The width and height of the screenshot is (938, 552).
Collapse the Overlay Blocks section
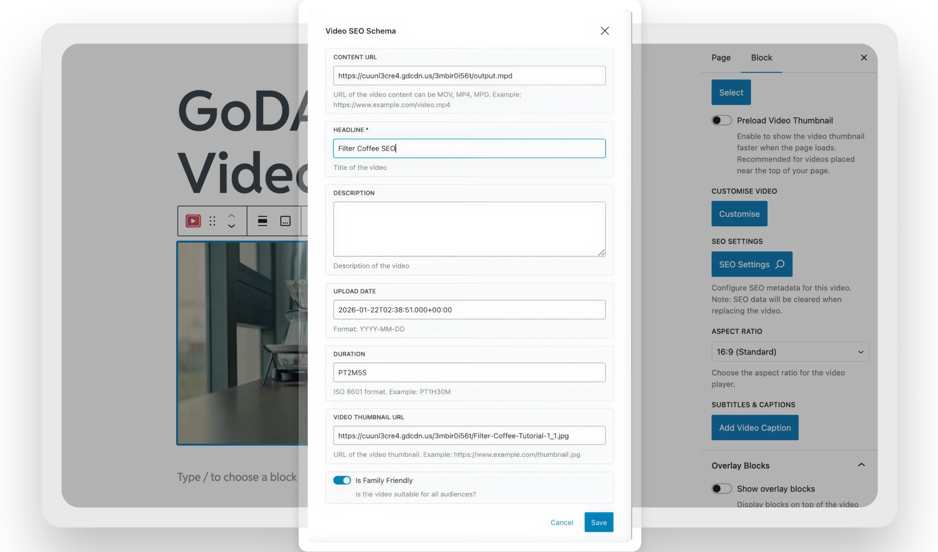tap(862, 465)
